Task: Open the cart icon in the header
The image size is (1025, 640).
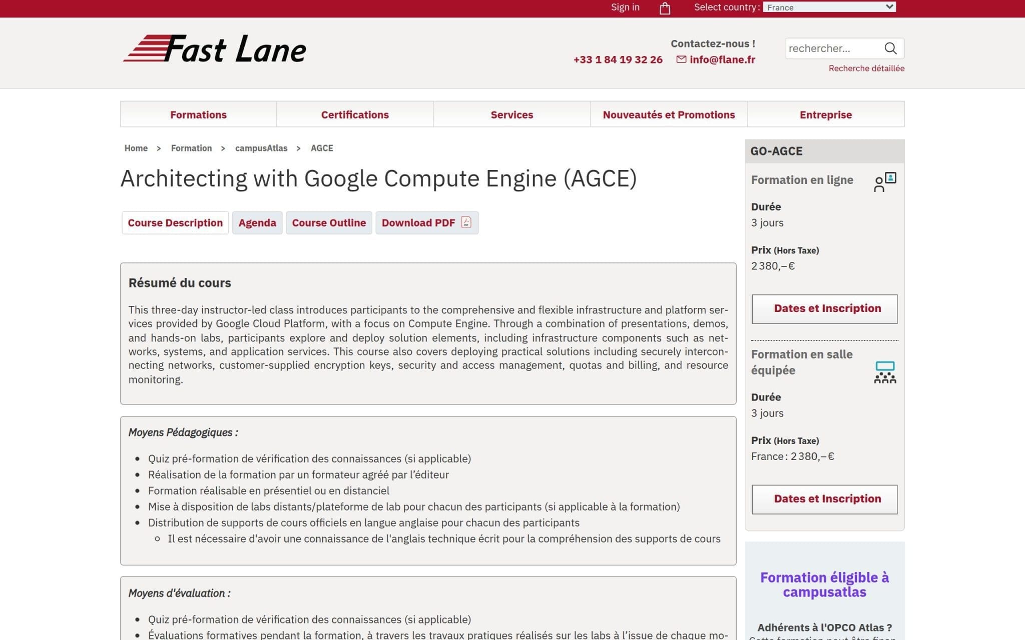Action: tap(664, 8)
